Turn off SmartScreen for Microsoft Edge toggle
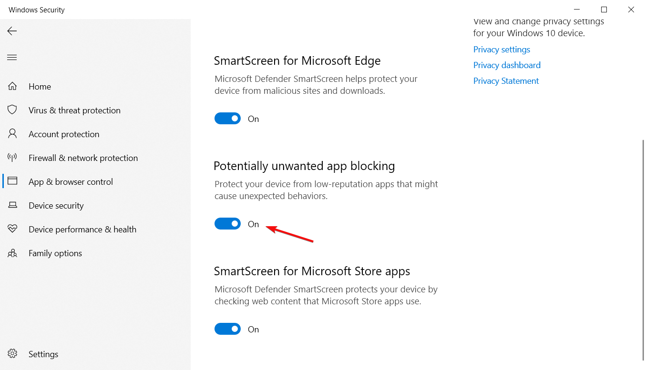Screen dimensions: 645x370 click(227, 119)
